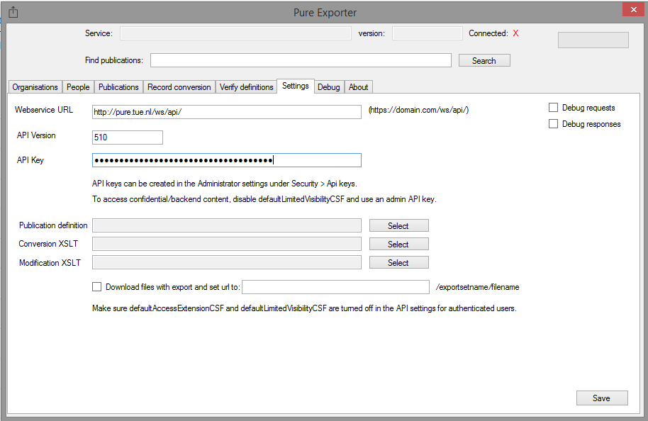Click the Connected: label
Screen dimensions: 648x421
(x=488, y=33)
